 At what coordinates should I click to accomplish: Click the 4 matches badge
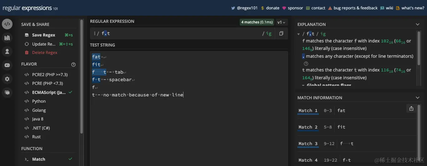[x=257, y=22]
